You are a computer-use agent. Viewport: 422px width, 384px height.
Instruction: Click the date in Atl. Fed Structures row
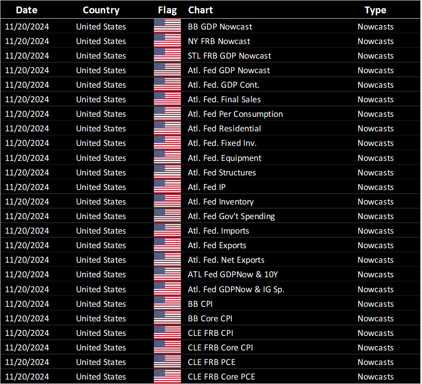[27, 173]
